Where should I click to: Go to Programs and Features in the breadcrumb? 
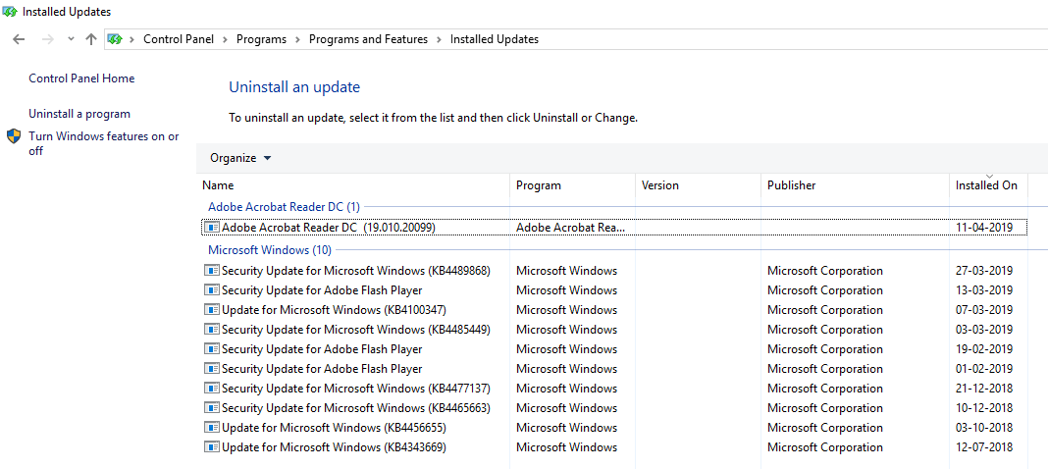click(x=368, y=39)
